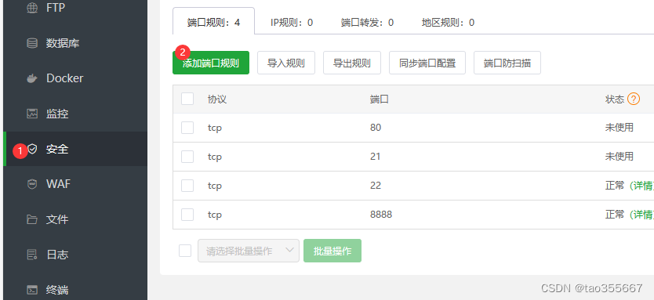Click the orange status help question icon

pyautogui.click(x=634, y=99)
